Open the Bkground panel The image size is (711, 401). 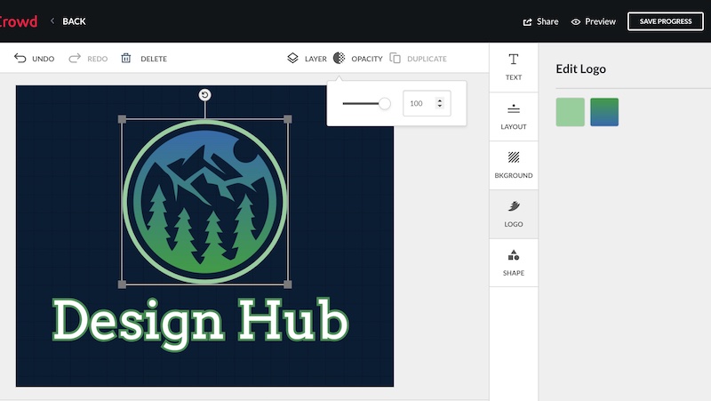[x=514, y=164]
